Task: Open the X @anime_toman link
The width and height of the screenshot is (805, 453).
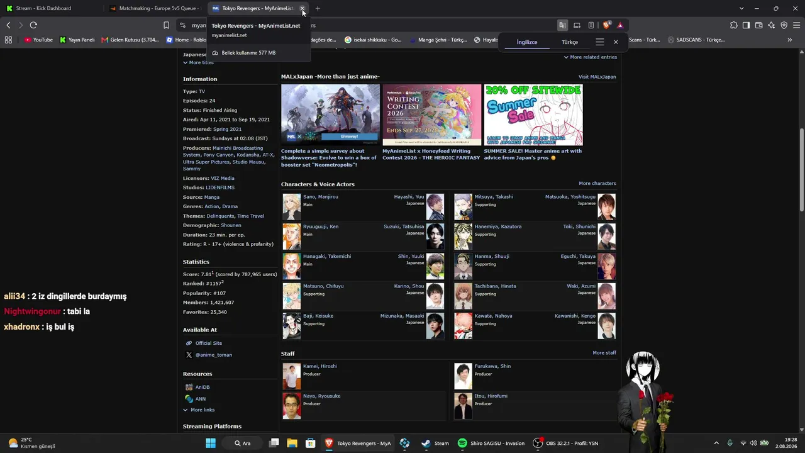Action: click(213, 355)
